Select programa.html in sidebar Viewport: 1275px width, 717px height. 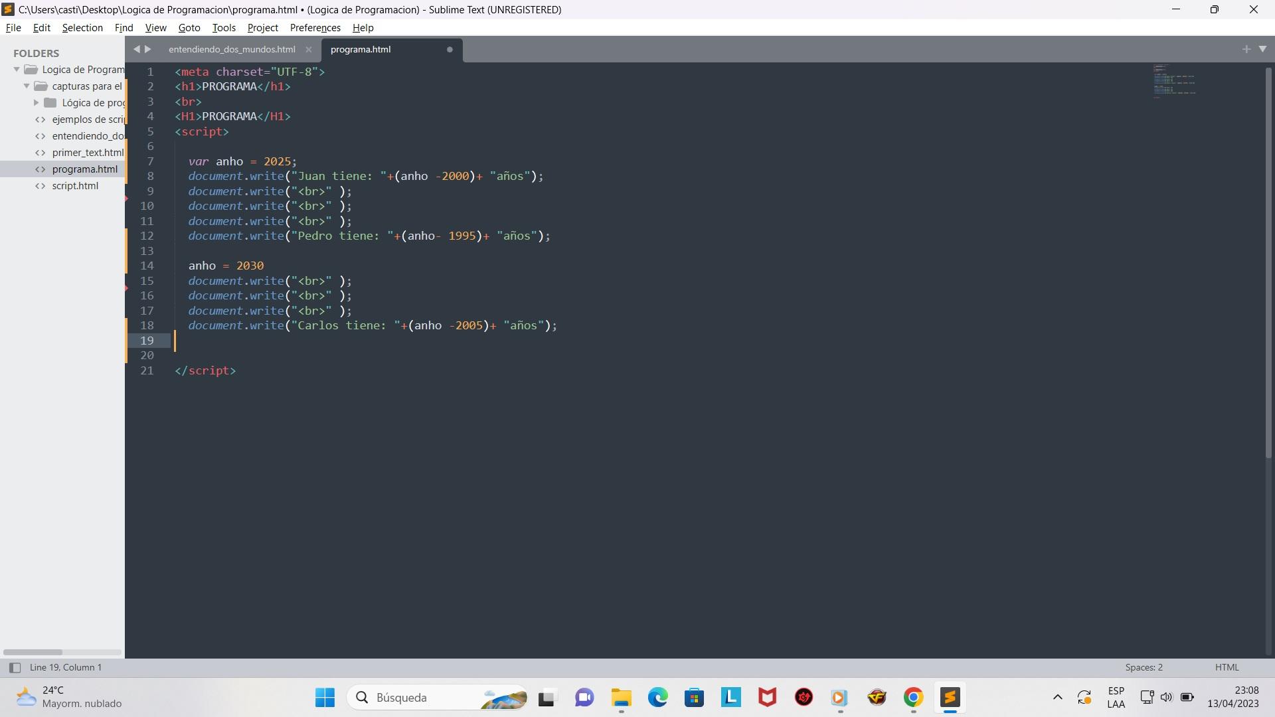point(84,169)
